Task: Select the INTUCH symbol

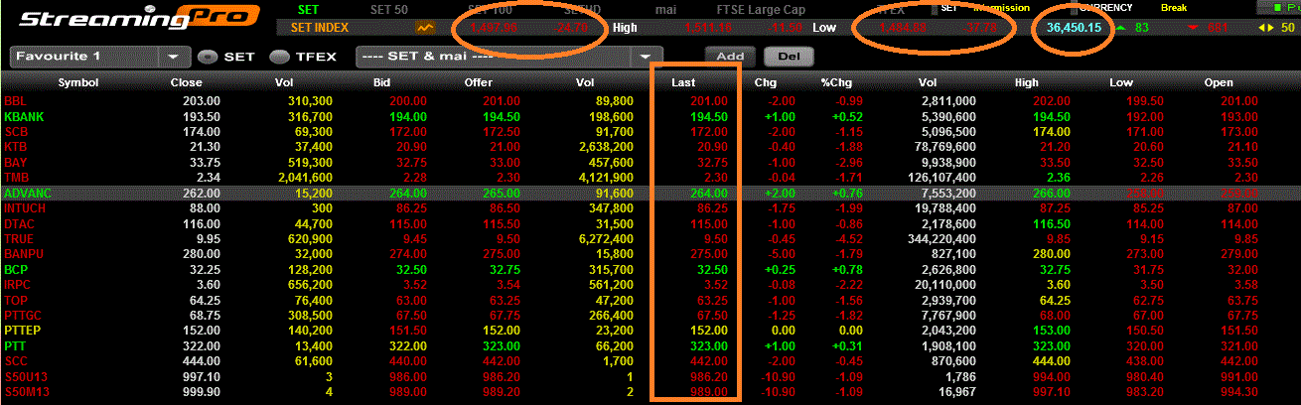Action: [x=25, y=208]
